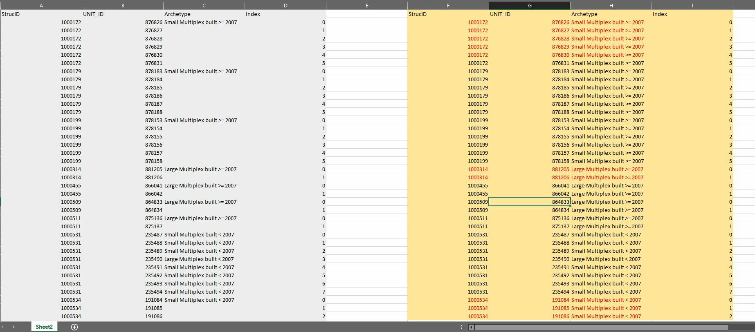Image resolution: width=755 pixels, height=332 pixels.
Task: Click StrucID 1000455 beside 866041 in column F
Action: [448, 185]
